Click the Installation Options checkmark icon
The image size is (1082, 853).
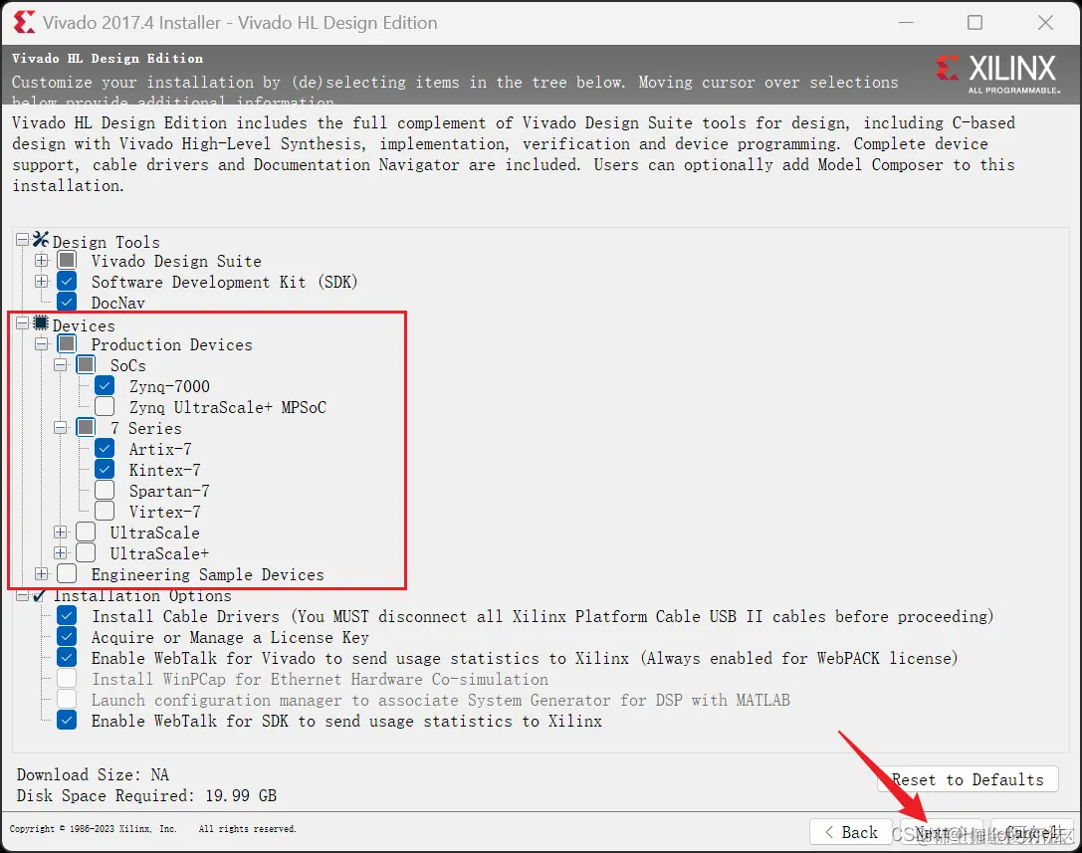tap(40, 595)
